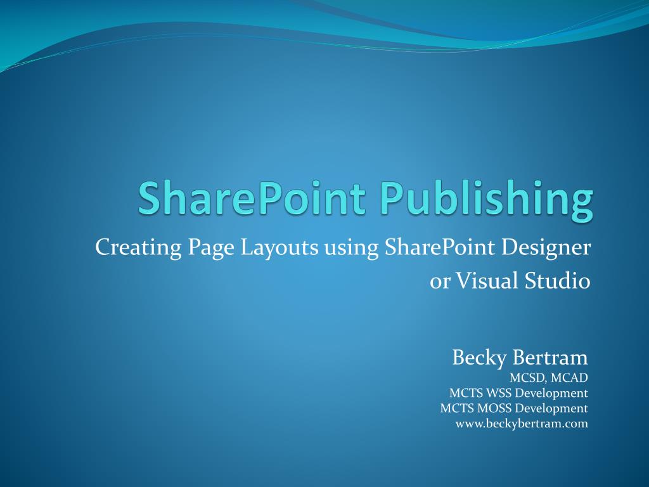Open the www.beckybertram.com link
The width and height of the screenshot is (649, 487).
[522, 424]
